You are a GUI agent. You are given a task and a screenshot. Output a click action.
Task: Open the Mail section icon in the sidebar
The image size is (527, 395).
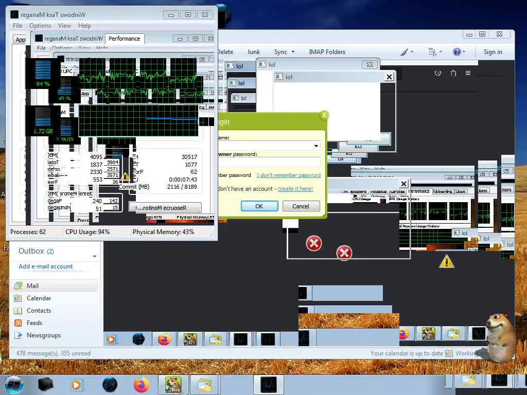click(18, 286)
